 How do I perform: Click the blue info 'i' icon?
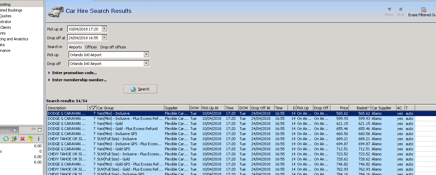(39, 138)
